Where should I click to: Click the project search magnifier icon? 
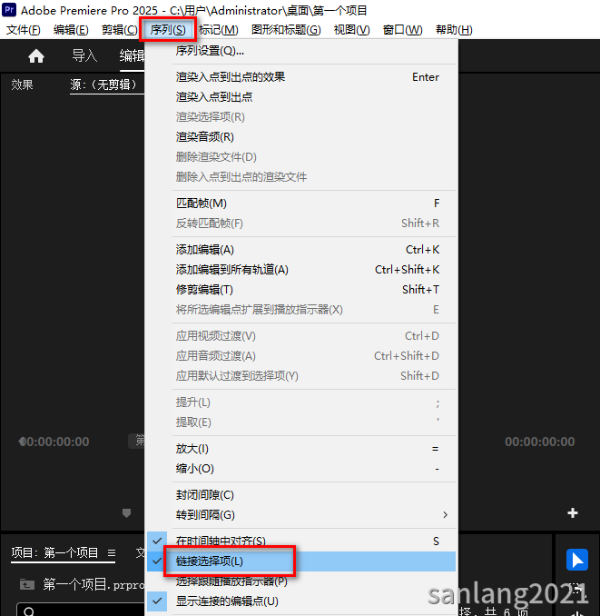[x=29, y=611]
